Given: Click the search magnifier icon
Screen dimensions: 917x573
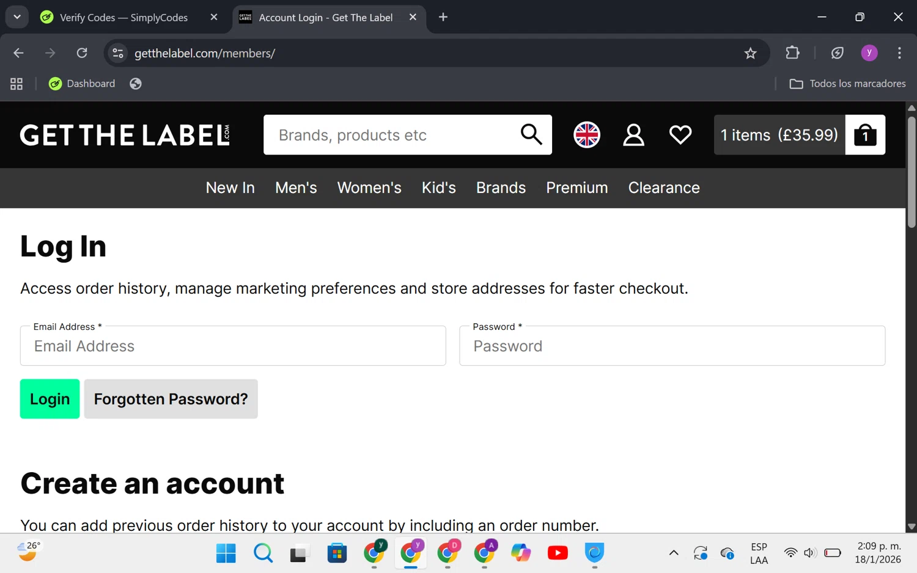Looking at the screenshot, I should pyautogui.click(x=531, y=134).
